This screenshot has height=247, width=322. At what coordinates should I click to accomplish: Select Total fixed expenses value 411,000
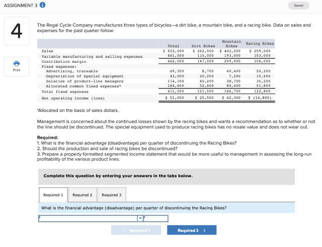point(176,91)
